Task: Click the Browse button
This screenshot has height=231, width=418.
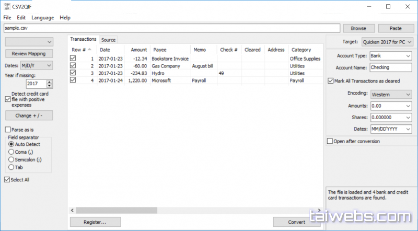Action: coord(358,28)
